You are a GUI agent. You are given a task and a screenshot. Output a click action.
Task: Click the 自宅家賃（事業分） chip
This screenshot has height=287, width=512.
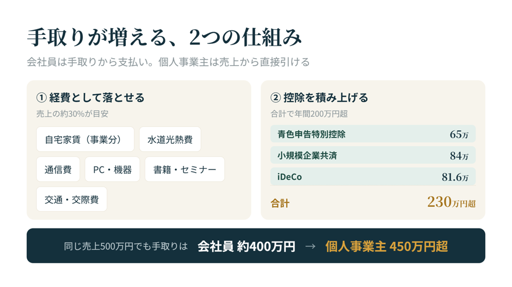tap(85, 139)
